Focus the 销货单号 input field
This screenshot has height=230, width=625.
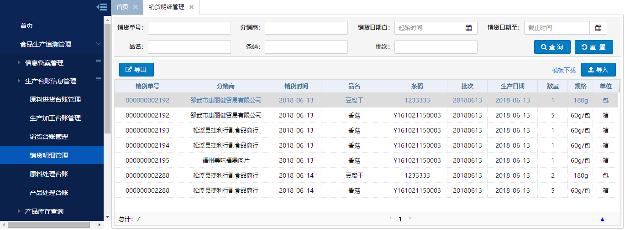[x=189, y=28]
